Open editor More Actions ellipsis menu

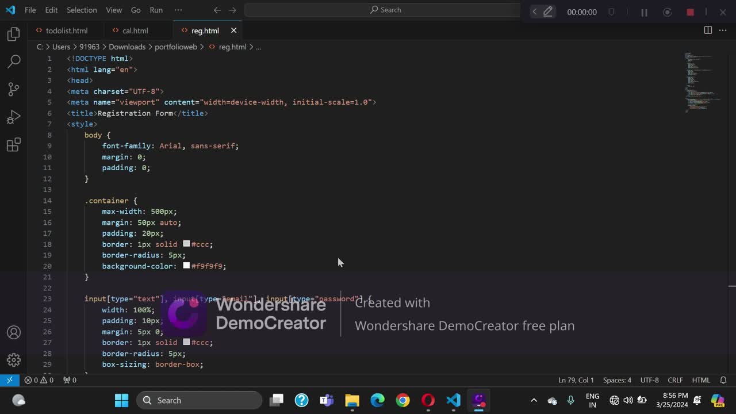click(x=723, y=30)
